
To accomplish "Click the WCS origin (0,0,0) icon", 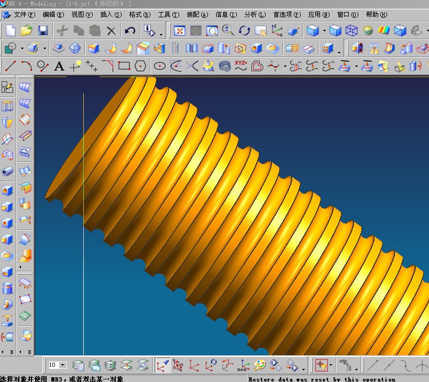I will pyautogui.click(x=243, y=365).
